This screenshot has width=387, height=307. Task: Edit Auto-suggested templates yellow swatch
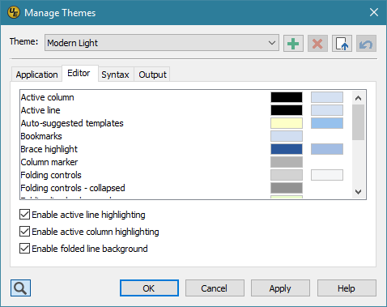[x=287, y=123]
